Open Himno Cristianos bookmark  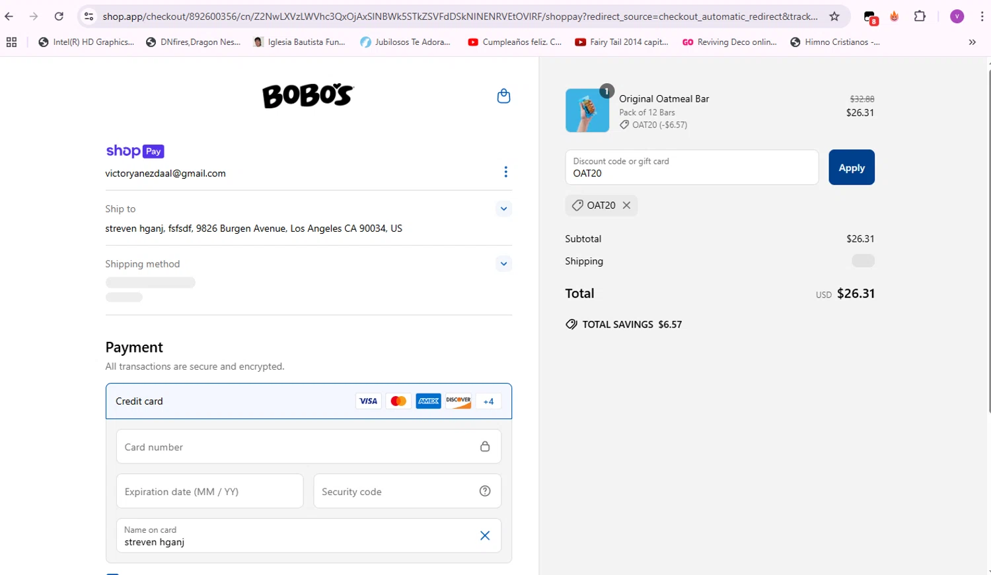coord(835,42)
